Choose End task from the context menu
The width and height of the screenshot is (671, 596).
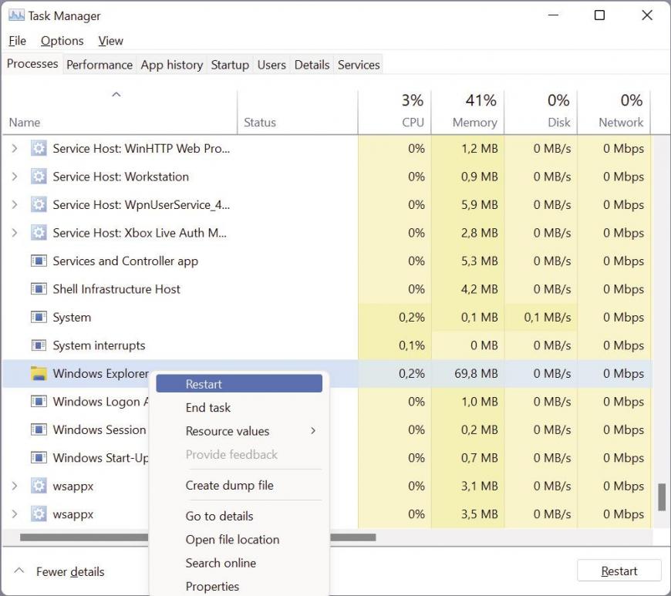point(239,407)
